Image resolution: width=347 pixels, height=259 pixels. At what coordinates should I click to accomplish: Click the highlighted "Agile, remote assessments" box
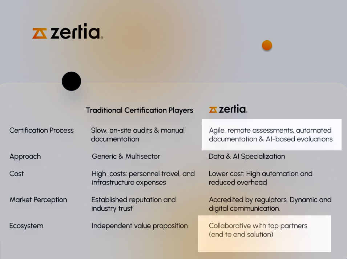click(x=271, y=134)
